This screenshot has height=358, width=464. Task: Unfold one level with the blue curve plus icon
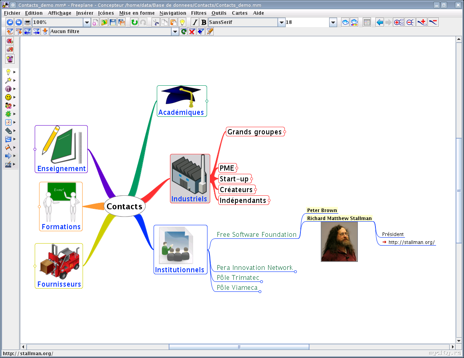(422, 22)
